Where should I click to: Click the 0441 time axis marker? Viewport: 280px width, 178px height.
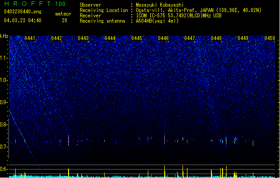pos(30,38)
